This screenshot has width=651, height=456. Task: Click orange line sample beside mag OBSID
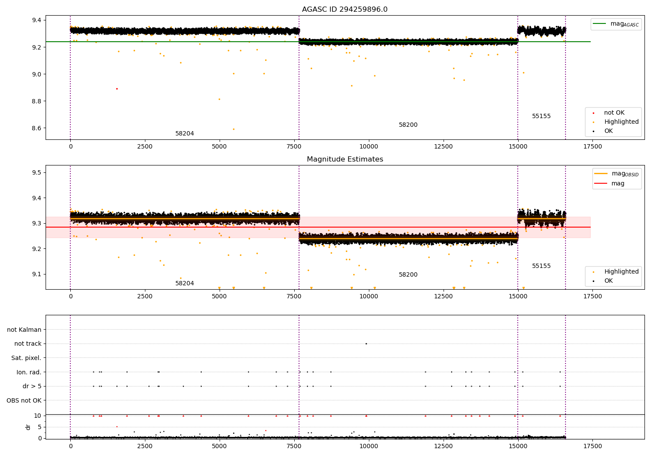click(601, 173)
